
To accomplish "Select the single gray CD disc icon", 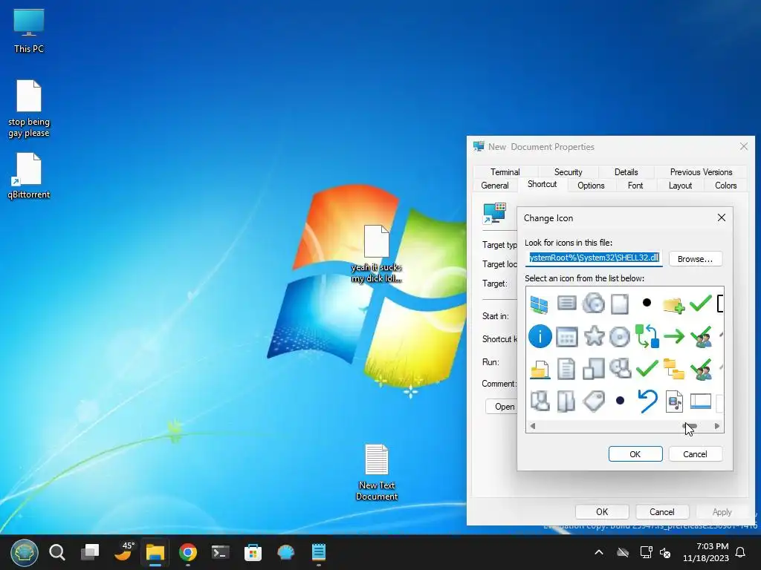I will coord(620,337).
